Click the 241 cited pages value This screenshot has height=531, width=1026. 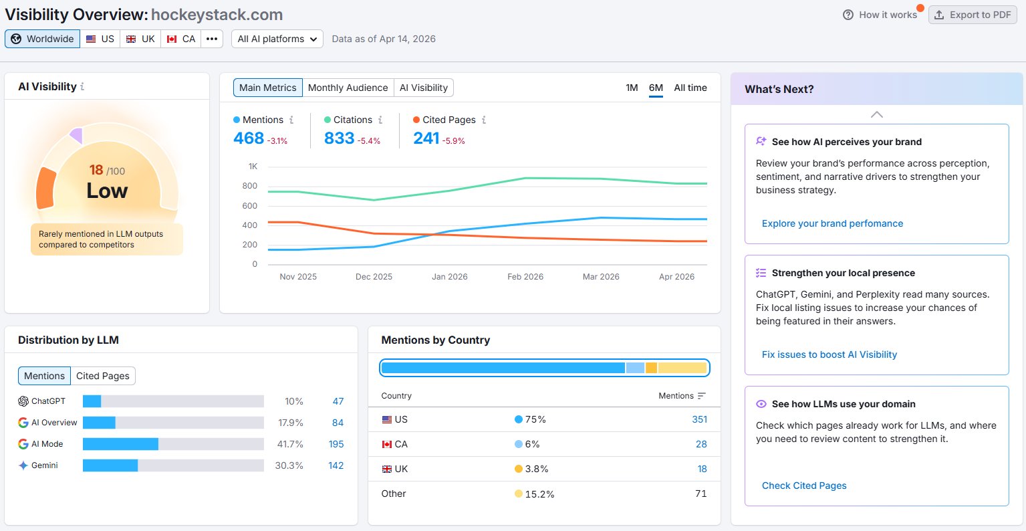click(x=426, y=138)
